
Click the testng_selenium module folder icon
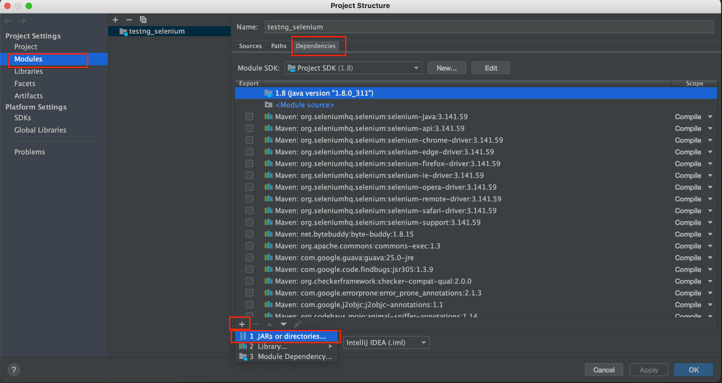(123, 32)
